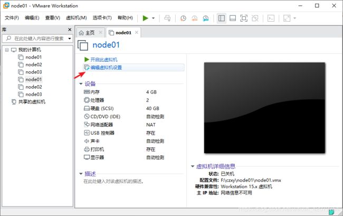The image size is (343, 216).
Task: Click the 40 GB disk value
Action: [153, 109]
